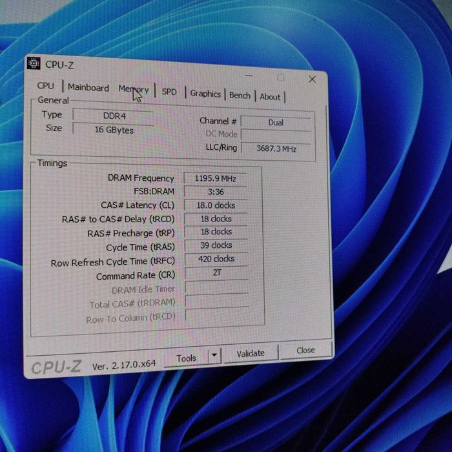Click the empty DC Mode field
This screenshot has height=452, width=452.
[276, 136]
